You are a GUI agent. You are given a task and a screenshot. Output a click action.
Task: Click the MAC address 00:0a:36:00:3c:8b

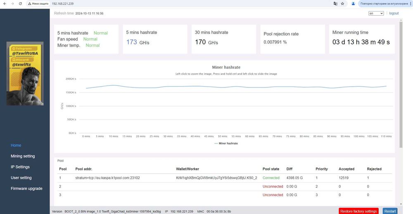coord(218,212)
